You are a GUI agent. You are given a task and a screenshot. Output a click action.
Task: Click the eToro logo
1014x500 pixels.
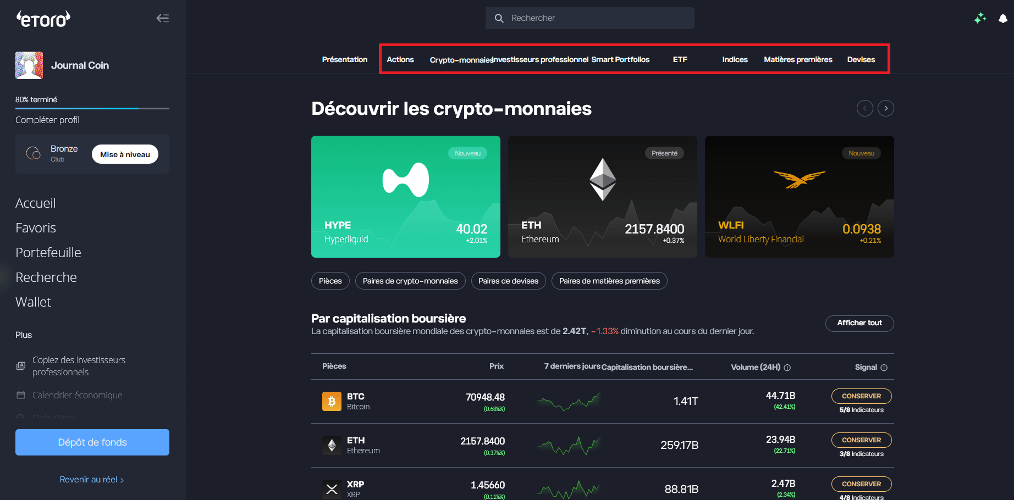click(x=42, y=18)
